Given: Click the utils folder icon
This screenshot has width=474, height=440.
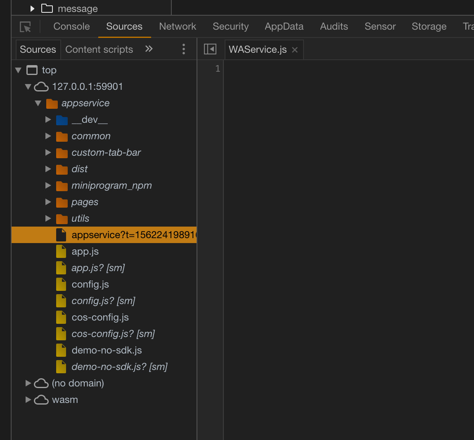Looking at the screenshot, I should (62, 219).
